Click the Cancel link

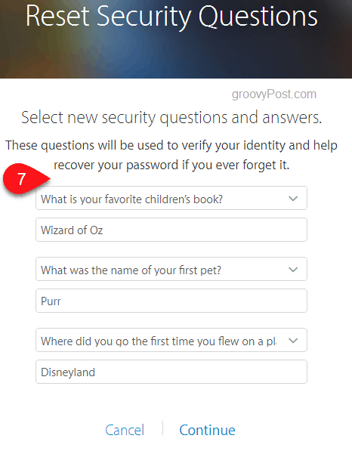tap(125, 430)
